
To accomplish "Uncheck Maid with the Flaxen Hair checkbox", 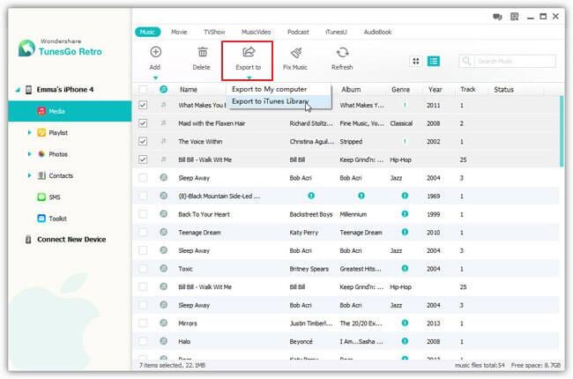I will click(143, 123).
